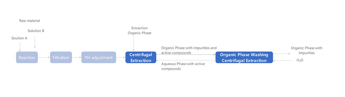
Task: Select the Centrifugal Extraction block
Action: click(141, 57)
